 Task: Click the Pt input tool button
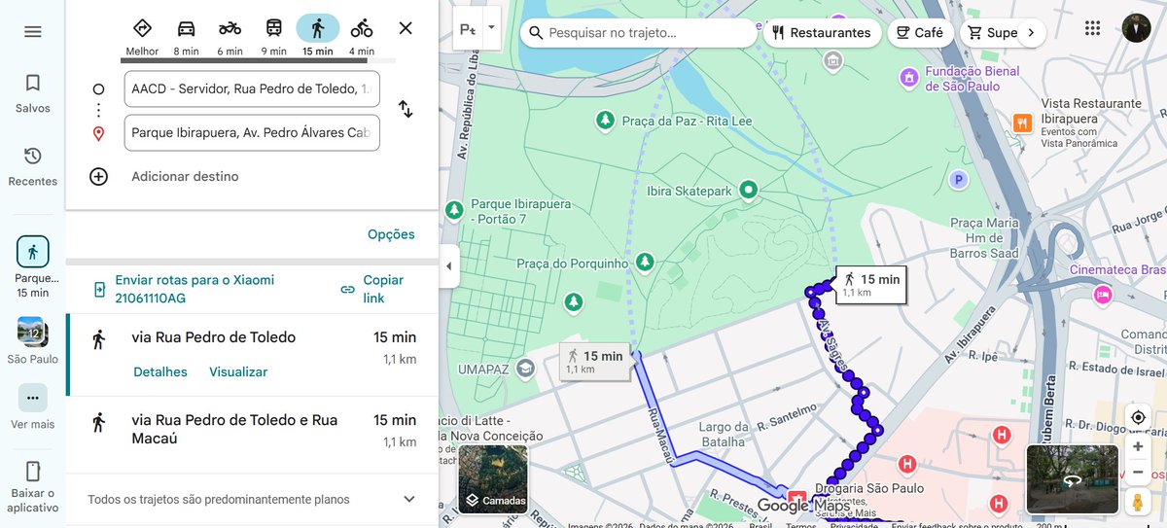click(x=467, y=28)
